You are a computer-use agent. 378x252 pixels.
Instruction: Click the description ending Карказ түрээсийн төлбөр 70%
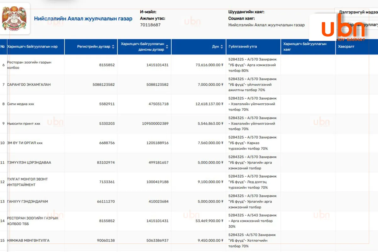253,143
